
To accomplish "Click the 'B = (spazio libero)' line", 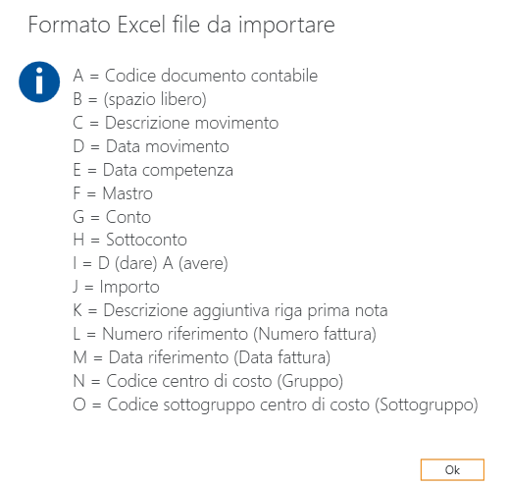I will tap(140, 99).
